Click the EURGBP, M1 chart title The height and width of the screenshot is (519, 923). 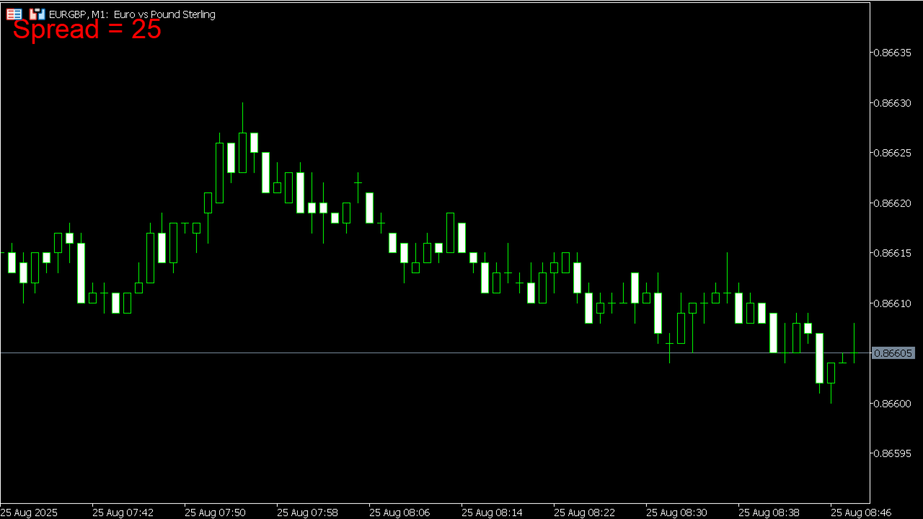click(132, 14)
